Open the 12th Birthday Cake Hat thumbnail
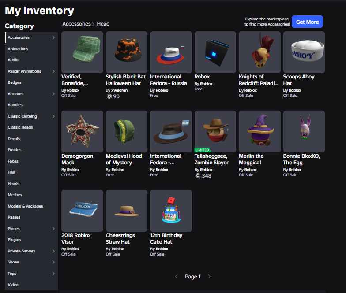The image size is (346, 293). coord(171,211)
